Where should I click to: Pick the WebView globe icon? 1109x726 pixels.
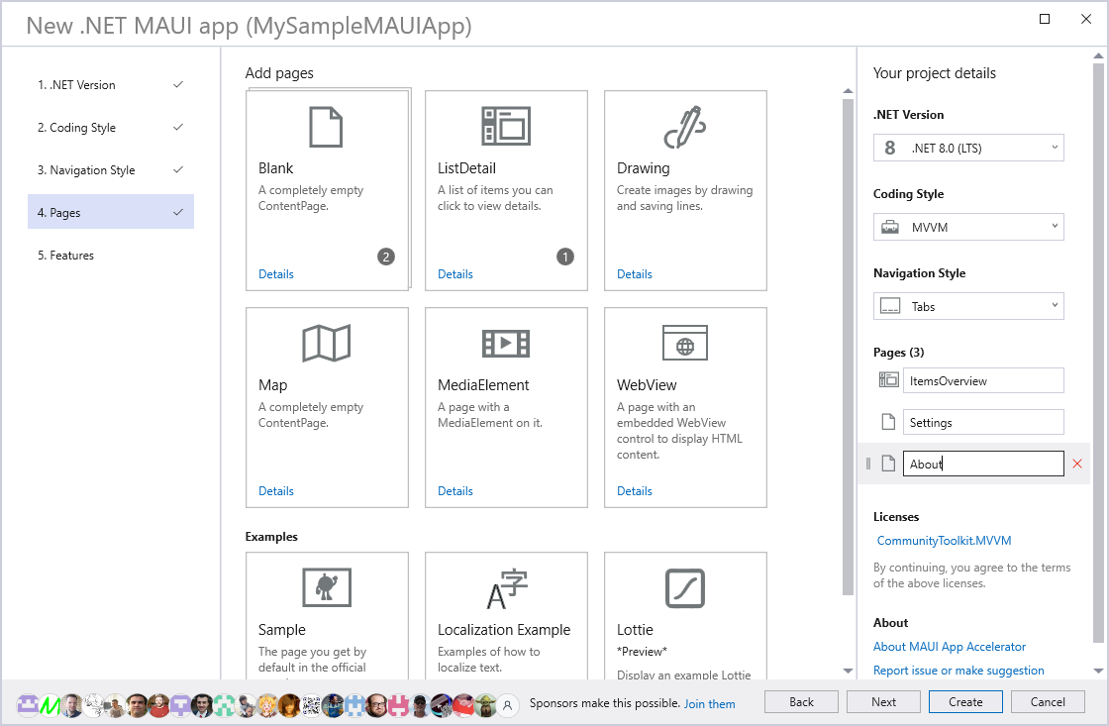pos(684,344)
